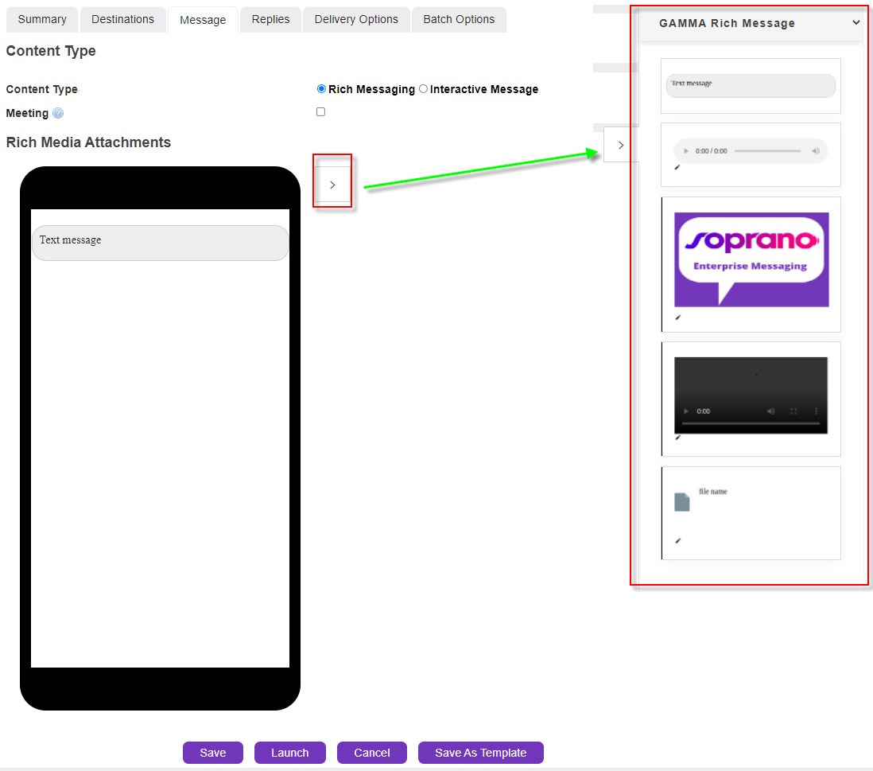Click the pencil edit icon under audio player
Screen dimensions: 873x771
tap(677, 167)
